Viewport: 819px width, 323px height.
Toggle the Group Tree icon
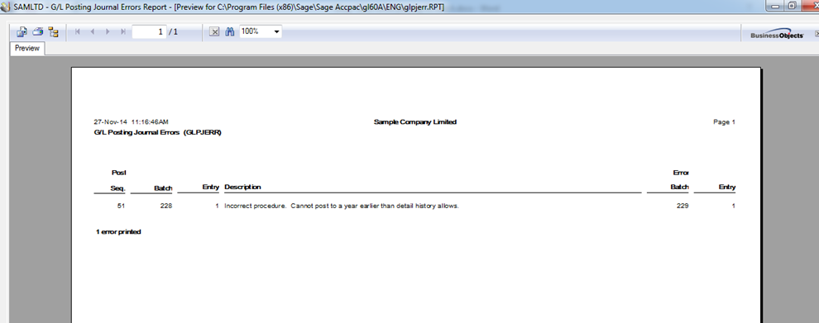point(53,32)
